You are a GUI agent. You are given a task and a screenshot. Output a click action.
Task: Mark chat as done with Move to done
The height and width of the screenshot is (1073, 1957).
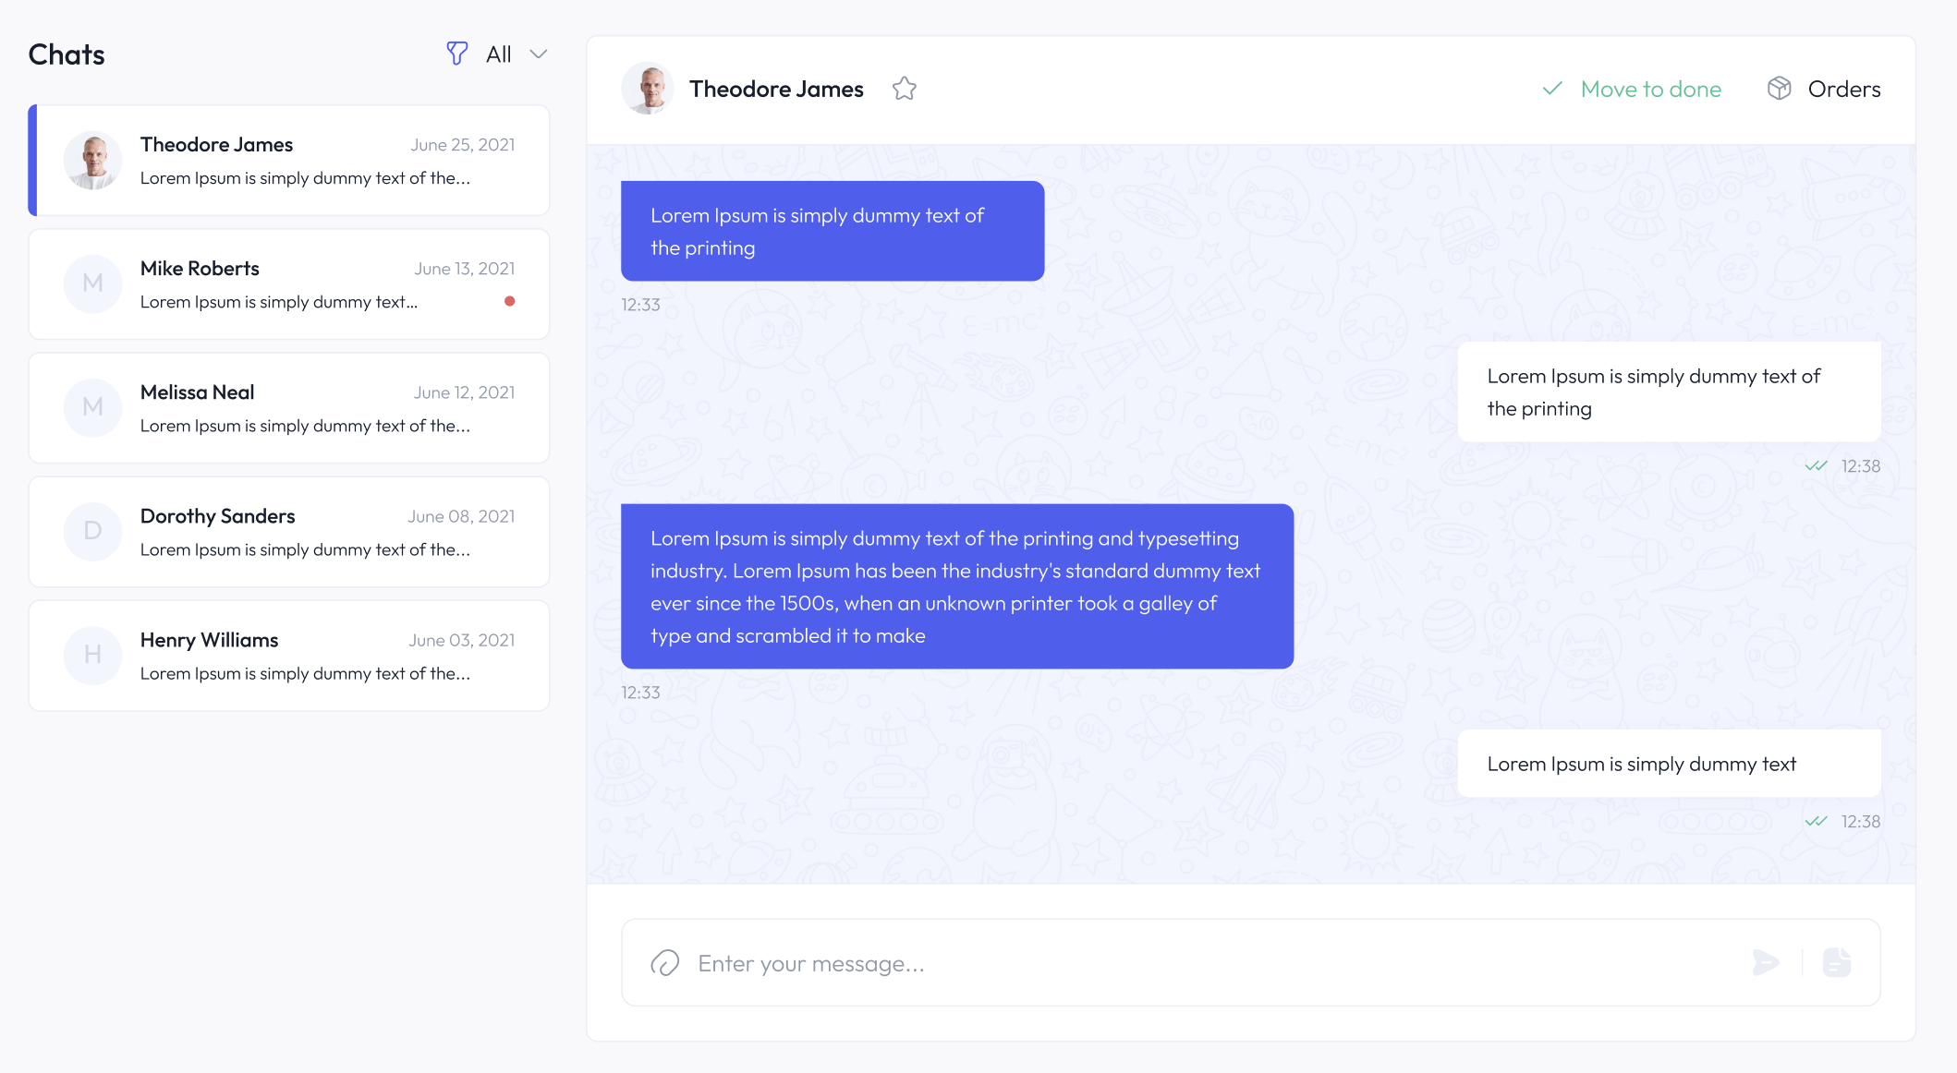(x=1650, y=88)
